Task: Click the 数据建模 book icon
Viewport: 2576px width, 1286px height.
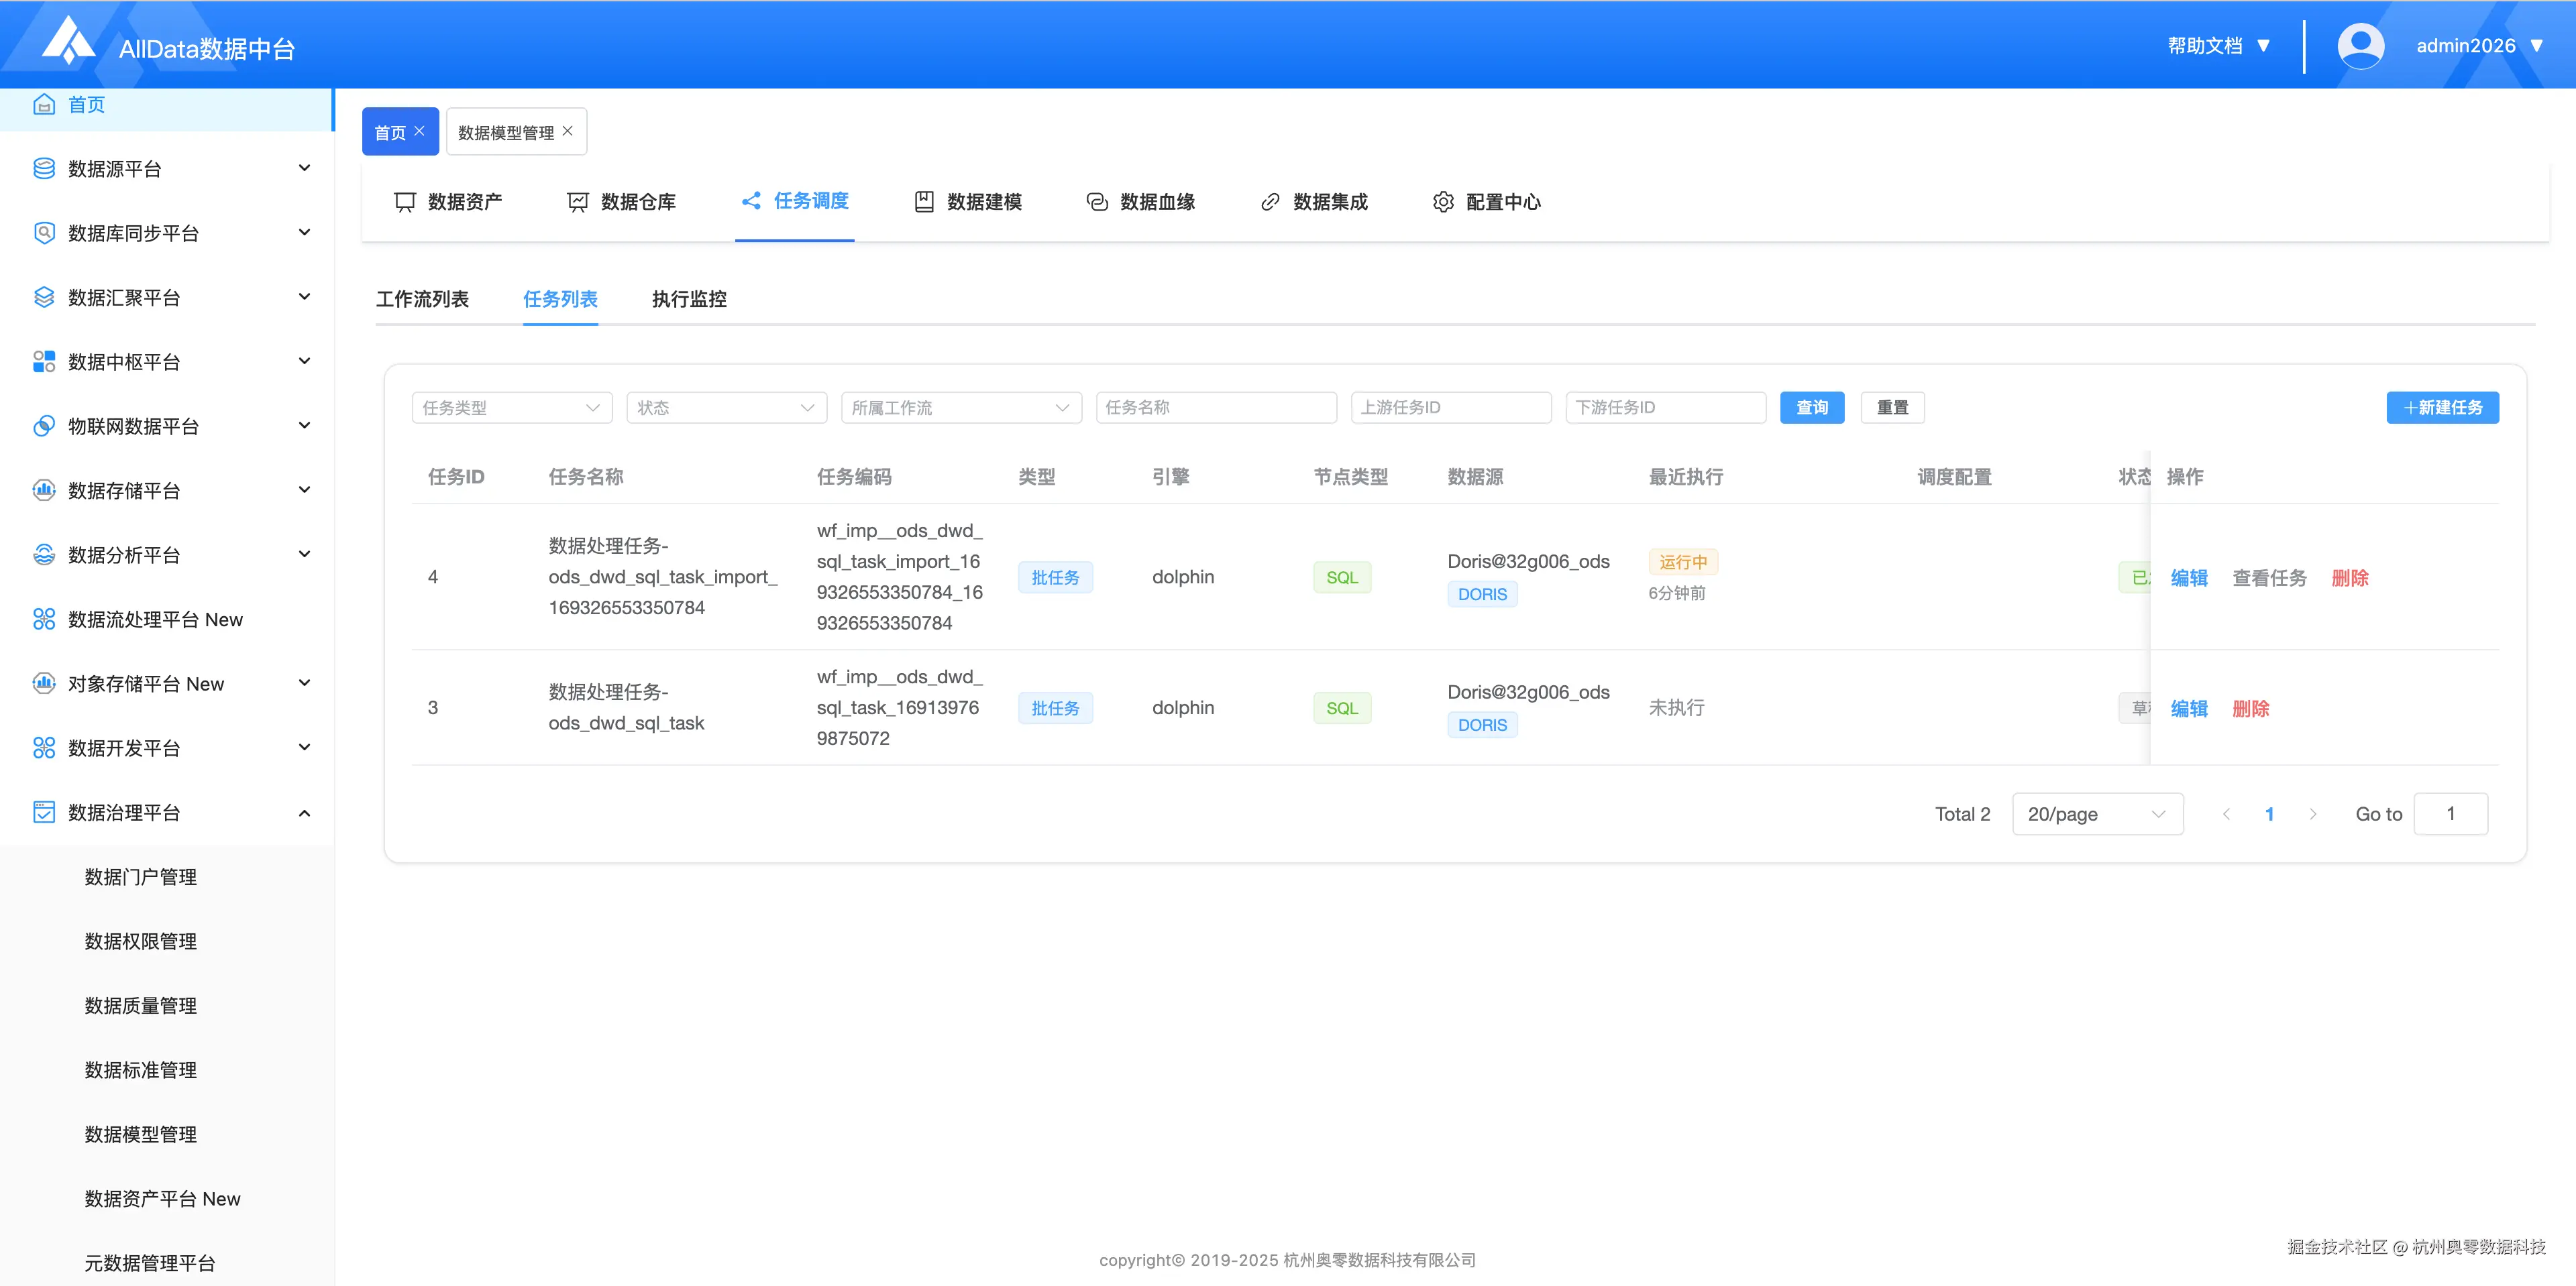Action: (x=924, y=202)
